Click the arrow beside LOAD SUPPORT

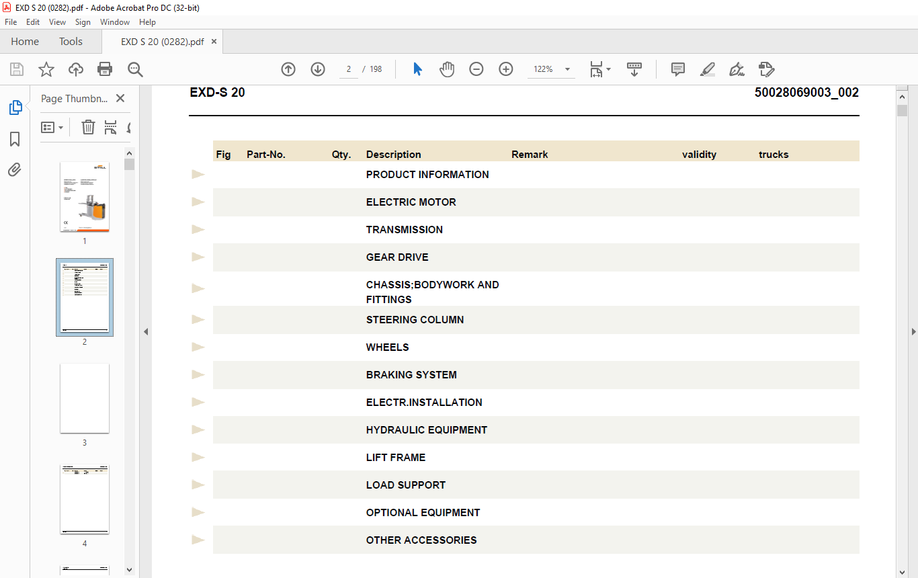pos(198,485)
